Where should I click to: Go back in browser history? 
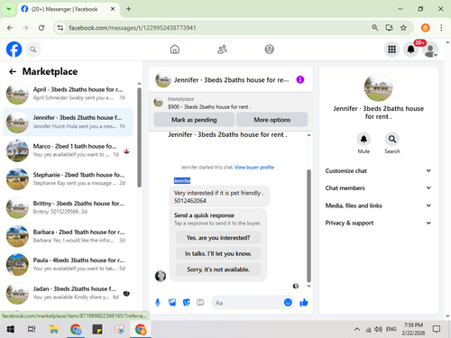10,28
